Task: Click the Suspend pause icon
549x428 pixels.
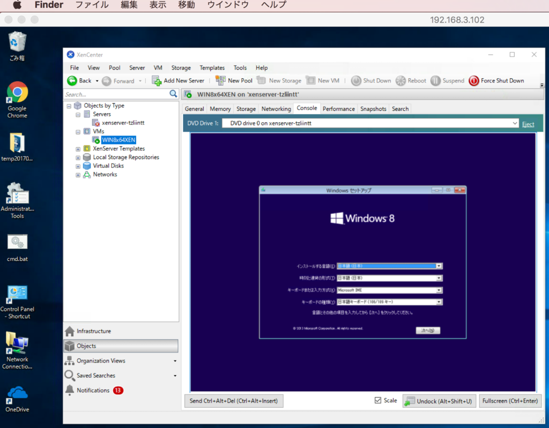Action: point(435,80)
